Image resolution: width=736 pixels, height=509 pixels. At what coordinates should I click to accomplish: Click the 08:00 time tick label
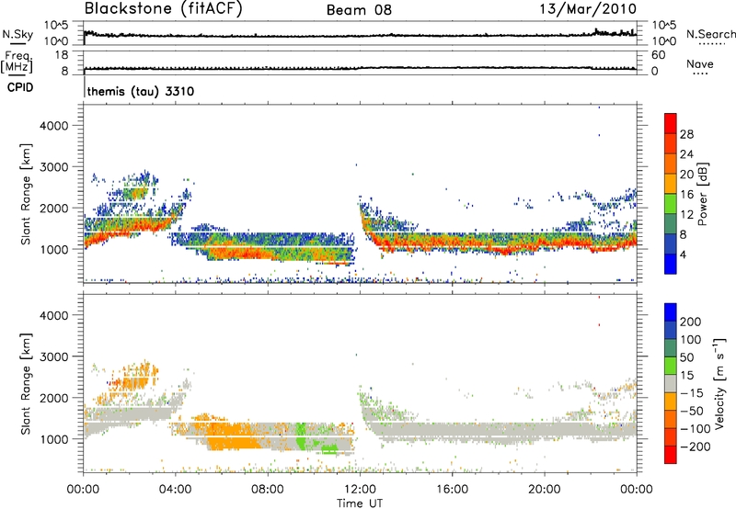pyautogui.click(x=267, y=490)
